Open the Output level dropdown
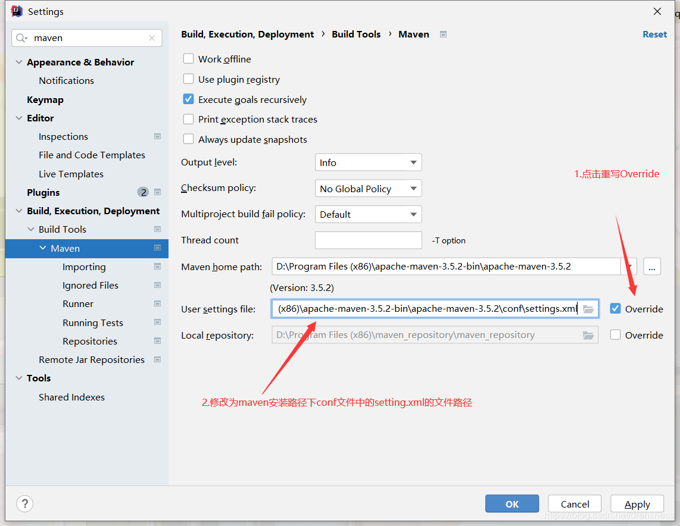Image resolution: width=680 pixels, height=526 pixels. pyautogui.click(x=368, y=162)
